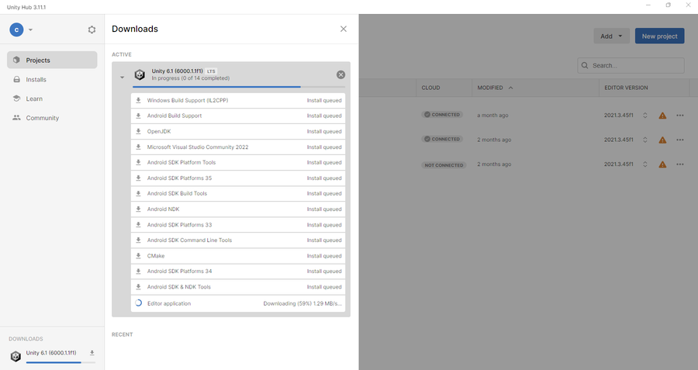Open the Projects section
The width and height of the screenshot is (698, 370).
click(x=52, y=60)
